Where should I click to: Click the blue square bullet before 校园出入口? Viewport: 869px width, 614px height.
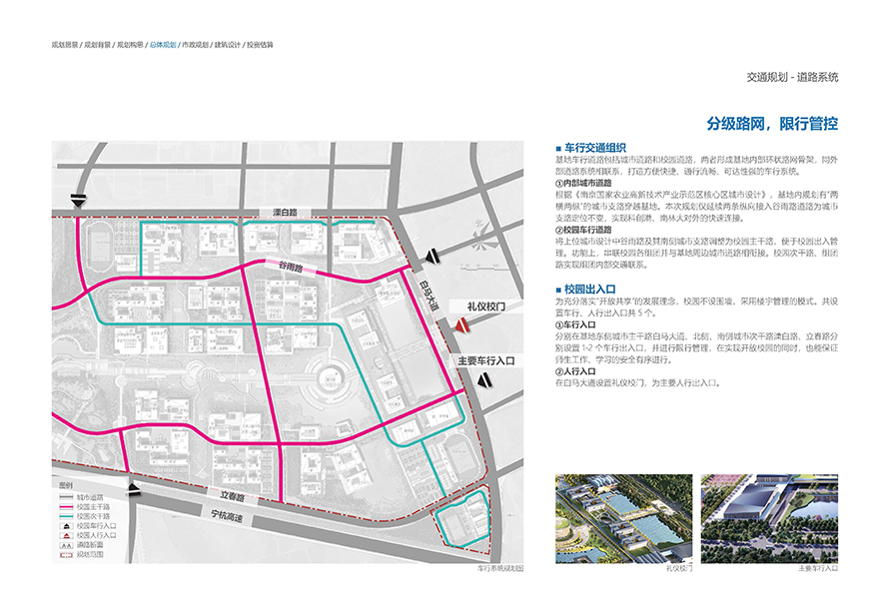558,290
